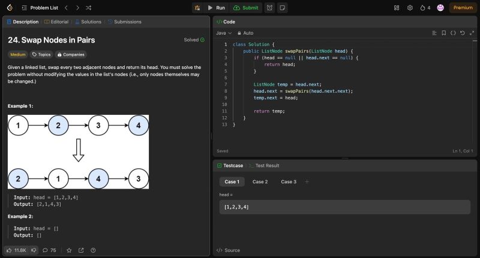
Task: Star the problem to favorite it
Action: click(x=69, y=250)
